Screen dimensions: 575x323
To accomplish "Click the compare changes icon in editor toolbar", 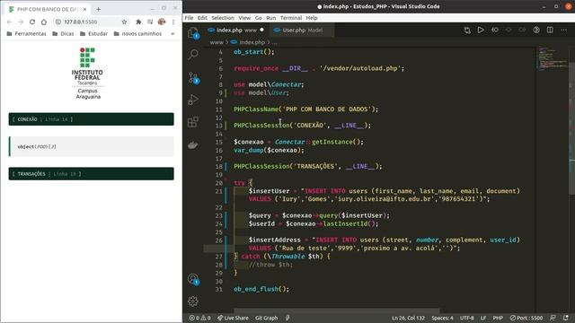I will 467,30.
